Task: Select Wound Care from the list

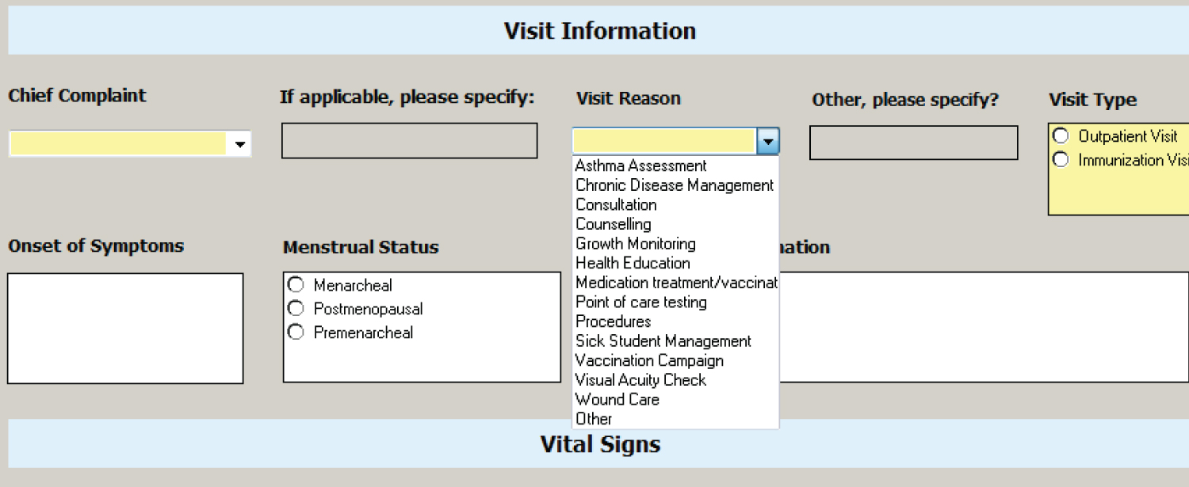Action: (617, 399)
